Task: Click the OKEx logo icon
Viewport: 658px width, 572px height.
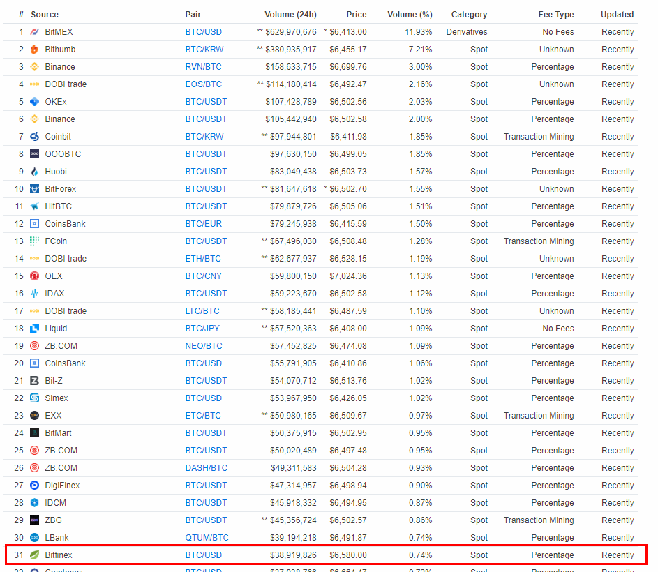Action: [x=35, y=102]
